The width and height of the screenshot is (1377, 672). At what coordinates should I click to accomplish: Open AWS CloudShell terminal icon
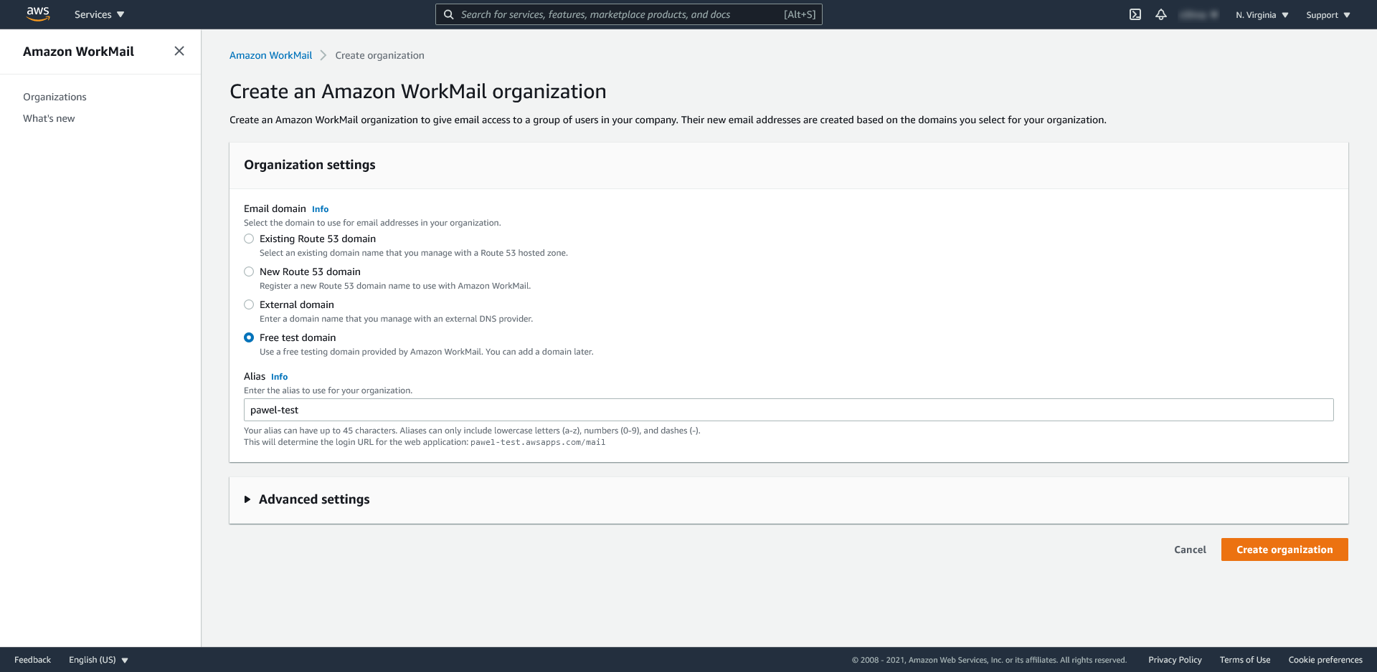(1135, 14)
